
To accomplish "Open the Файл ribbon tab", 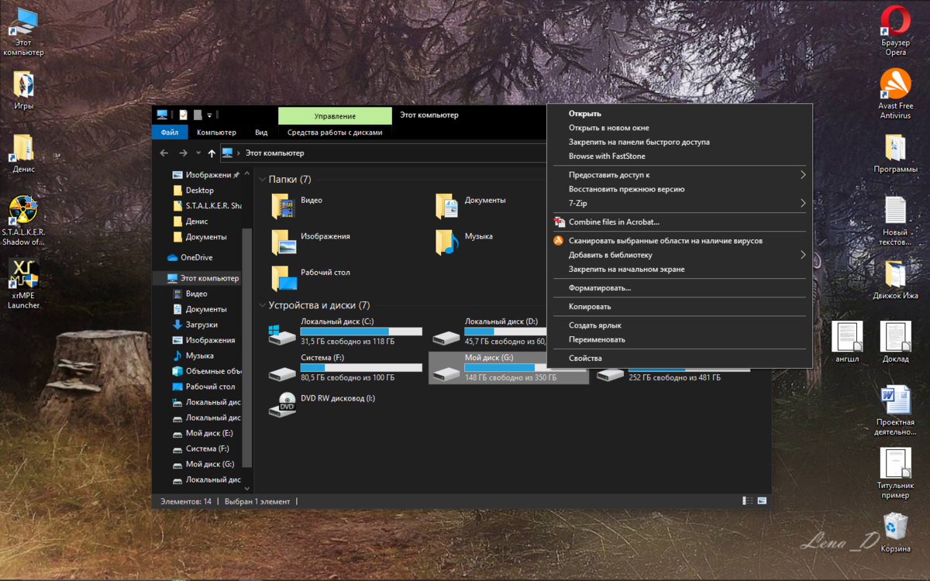I will pos(170,132).
